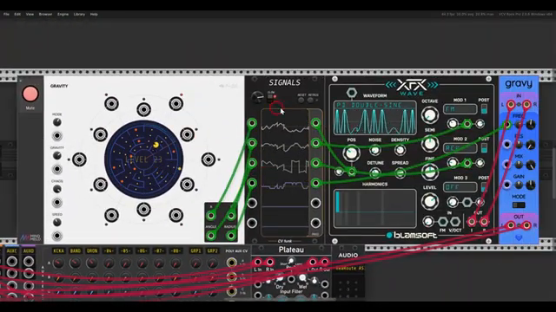
Task: Click the Gravity module SPEED knob
Action: point(56,223)
